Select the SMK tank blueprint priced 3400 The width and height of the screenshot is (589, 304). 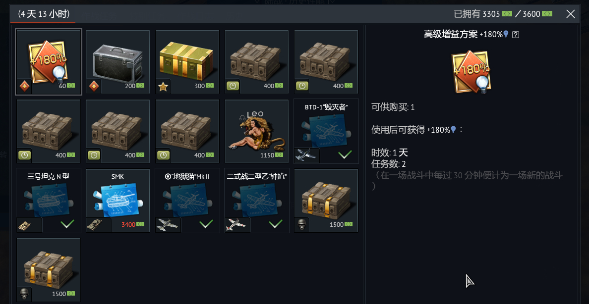(118, 201)
